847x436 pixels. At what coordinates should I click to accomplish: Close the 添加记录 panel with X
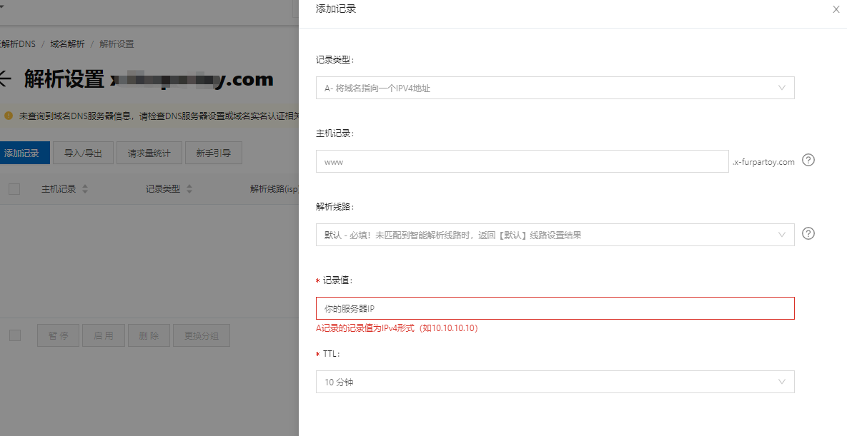[836, 9]
